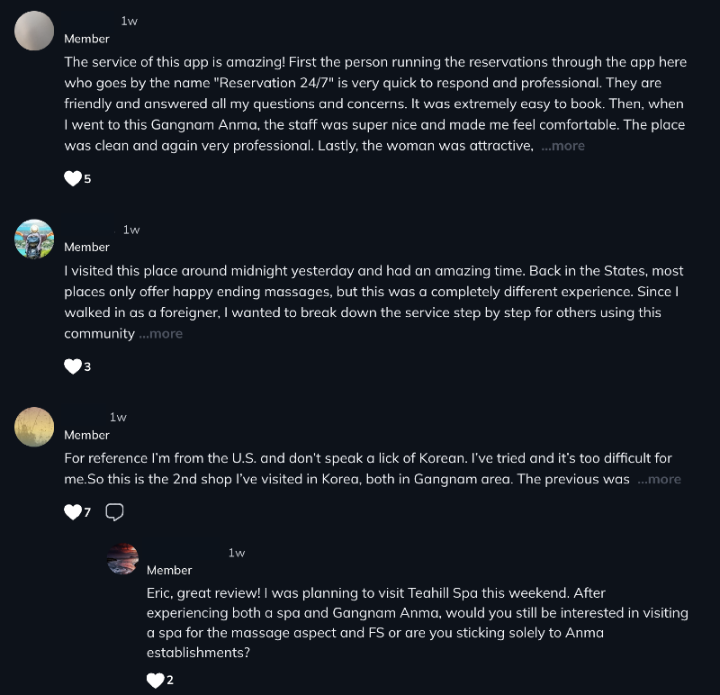The height and width of the screenshot is (695, 720).
Task: Click the Member label on the second review
Action: [86, 248]
